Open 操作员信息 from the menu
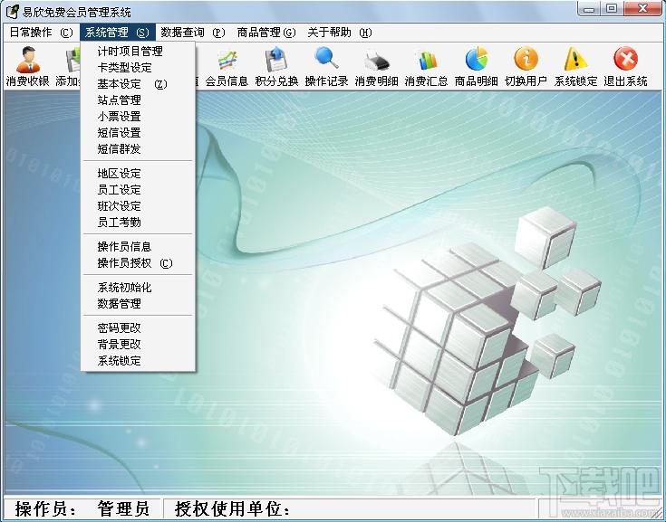This screenshot has width=666, height=522. [138, 247]
